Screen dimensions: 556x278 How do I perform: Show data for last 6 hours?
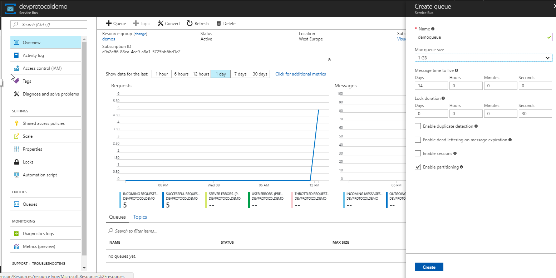tap(181, 74)
